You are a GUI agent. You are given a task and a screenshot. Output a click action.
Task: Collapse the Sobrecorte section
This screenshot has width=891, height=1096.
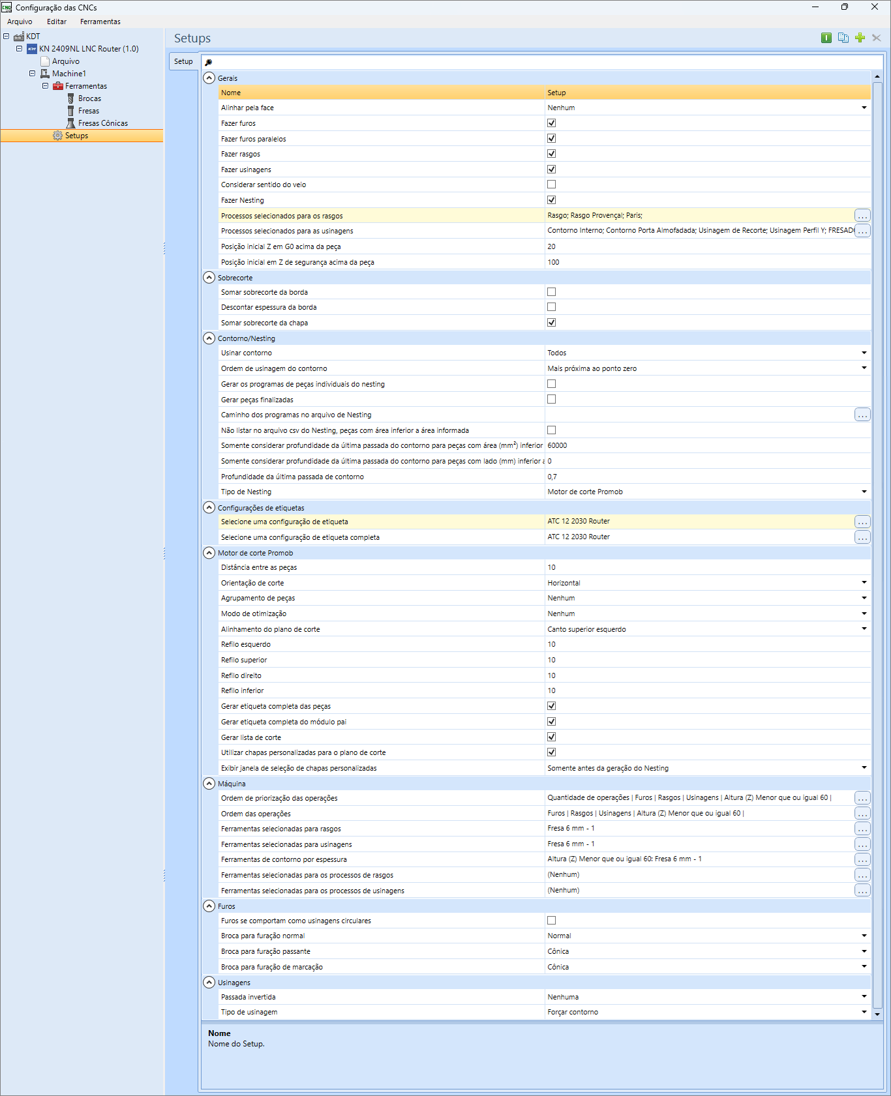[209, 277]
